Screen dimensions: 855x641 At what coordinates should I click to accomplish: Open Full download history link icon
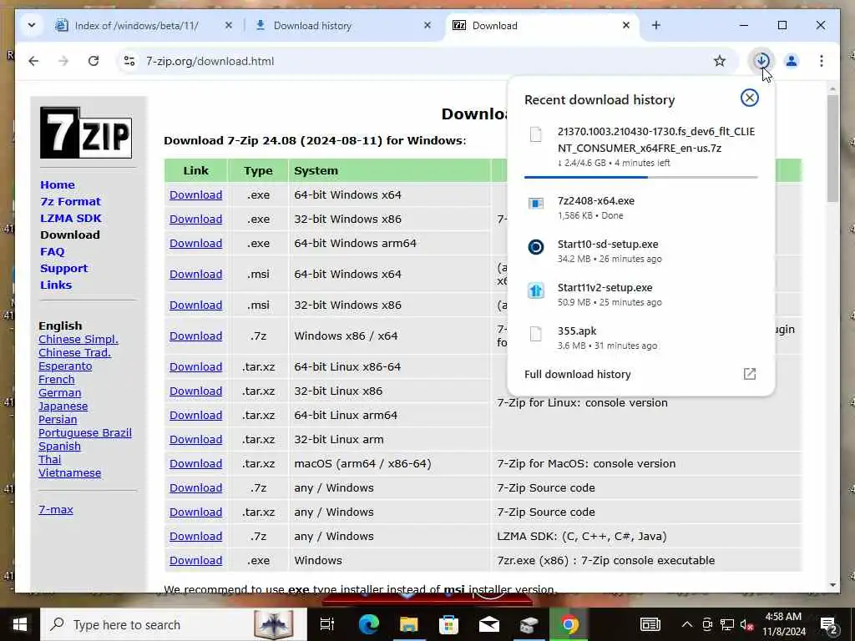click(x=749, y=374)
